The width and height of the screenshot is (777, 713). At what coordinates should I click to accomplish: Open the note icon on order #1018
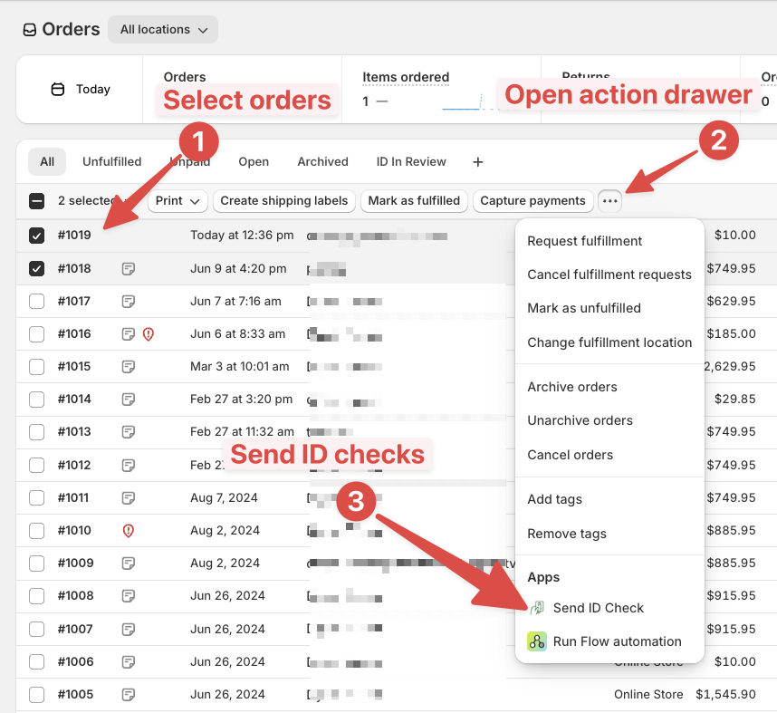pyautogui.click(x=129, y=268)
